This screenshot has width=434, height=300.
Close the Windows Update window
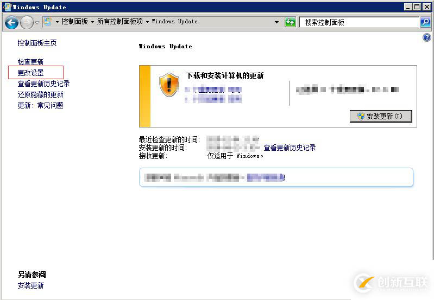pos(427,7)
